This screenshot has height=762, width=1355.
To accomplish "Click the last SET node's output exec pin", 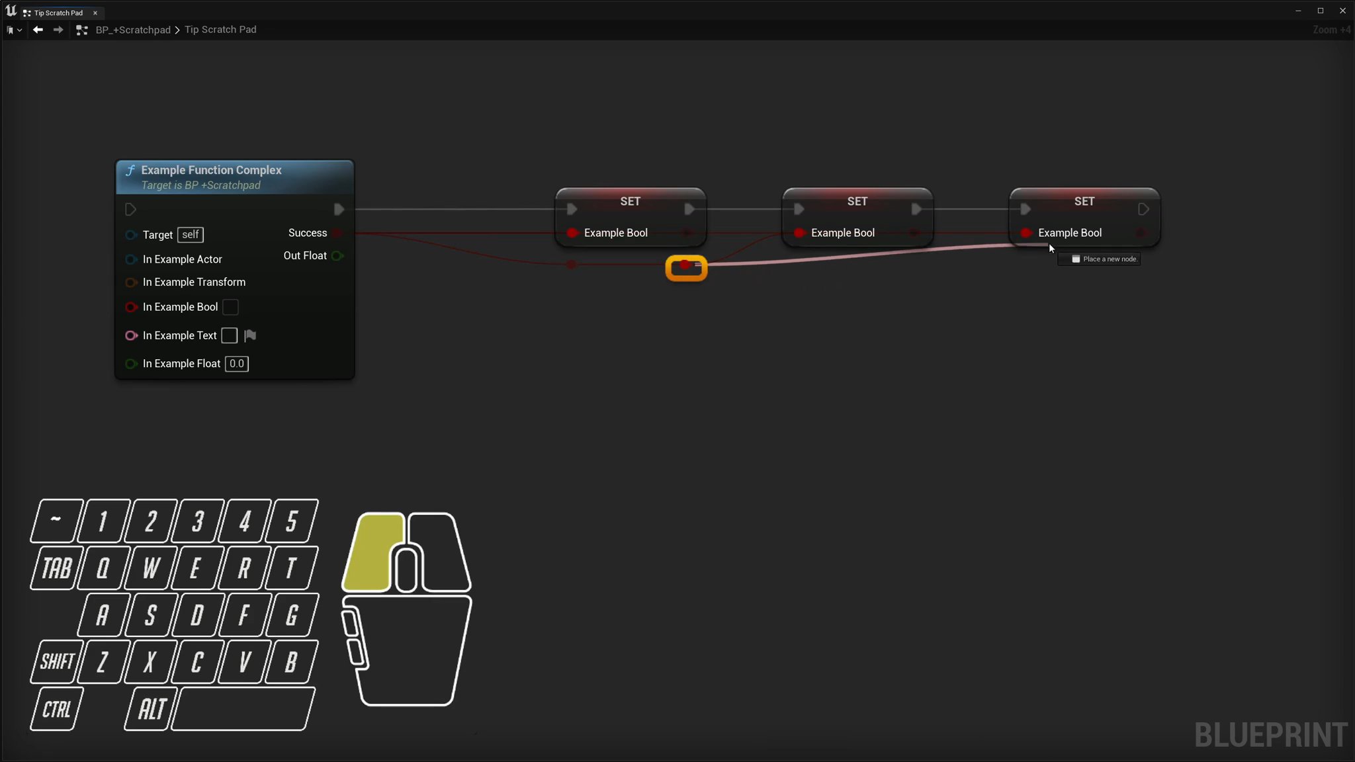I will [1143, 210].
